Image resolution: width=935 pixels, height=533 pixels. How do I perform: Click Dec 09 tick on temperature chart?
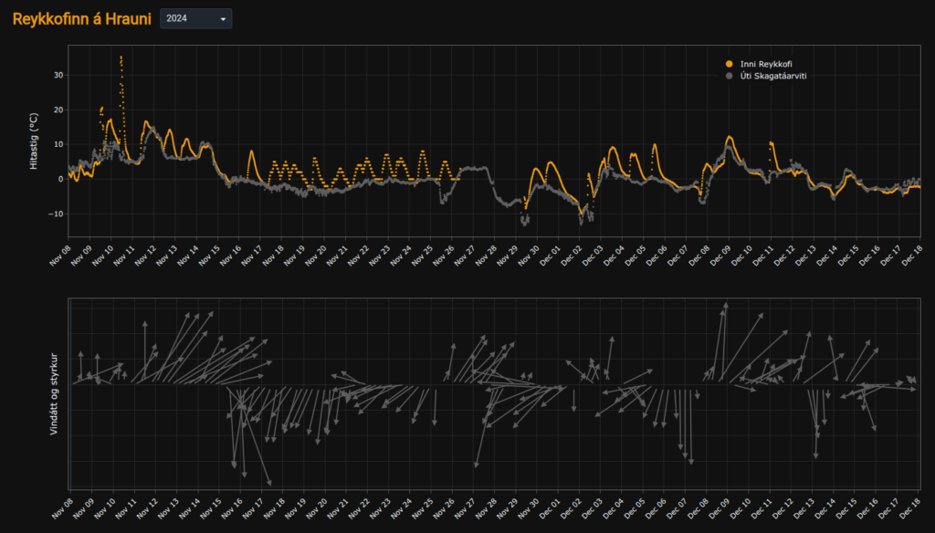[720, 256]
